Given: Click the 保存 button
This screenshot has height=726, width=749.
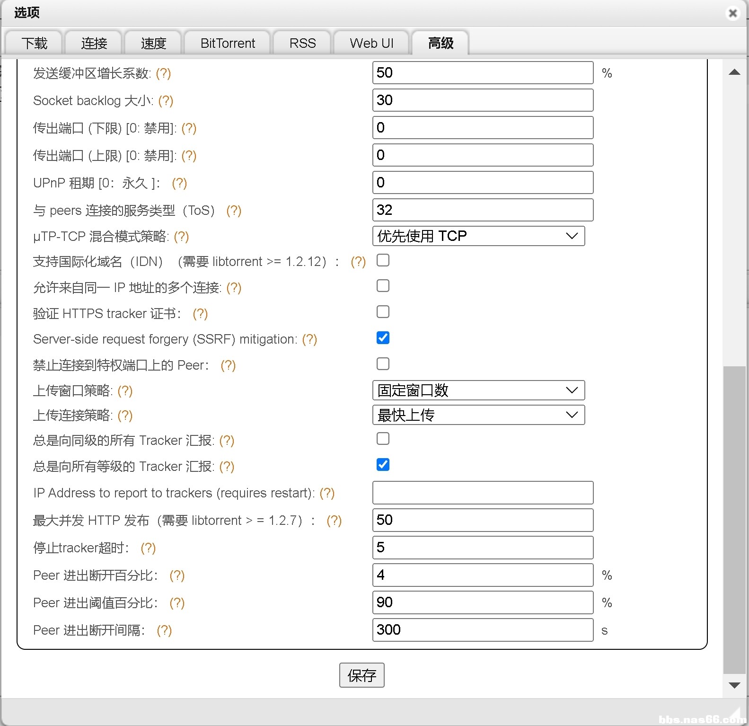Looking at the screenshot, I should (x=361, y=675).
